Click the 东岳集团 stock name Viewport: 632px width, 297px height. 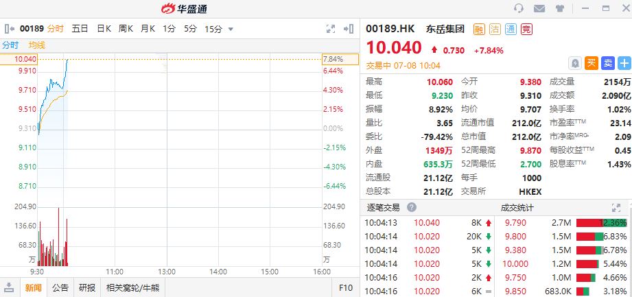coord(445,29)
